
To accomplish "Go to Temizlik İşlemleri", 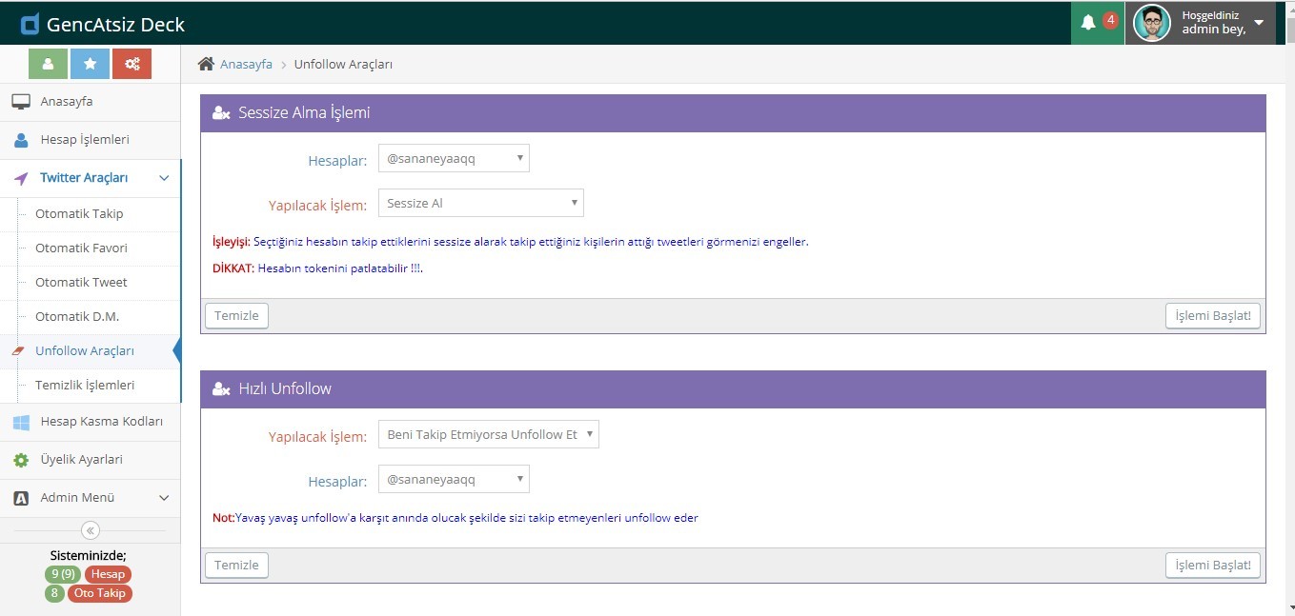I will click(85, 386).
